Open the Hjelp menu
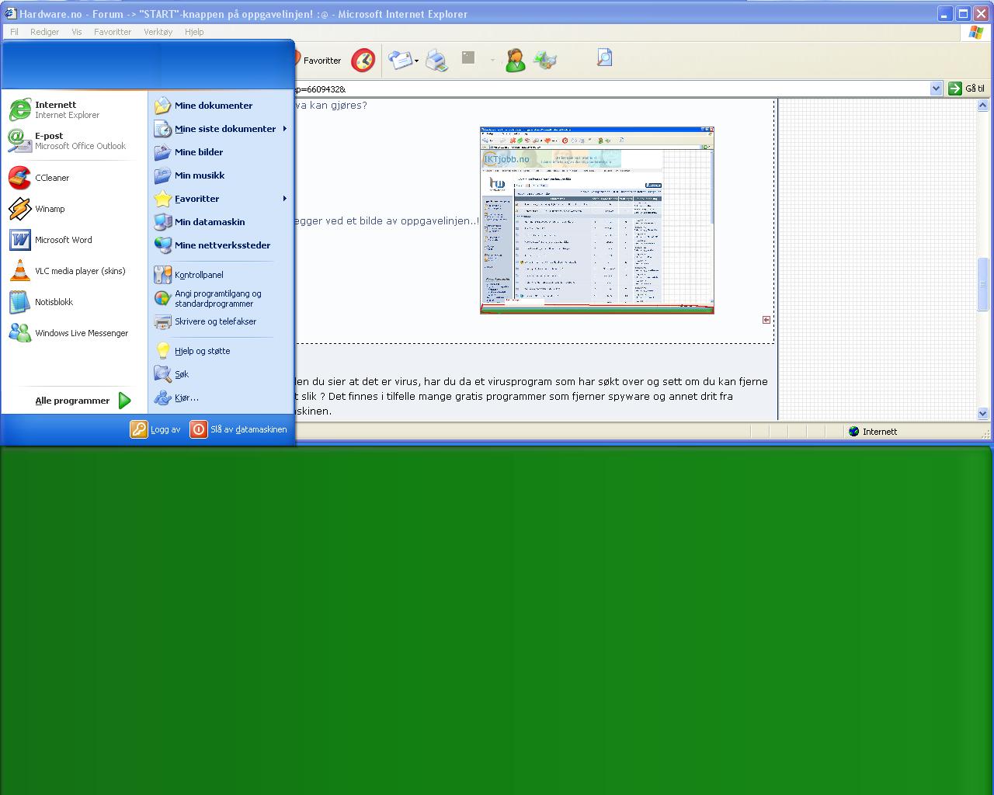 pos(194,32)
